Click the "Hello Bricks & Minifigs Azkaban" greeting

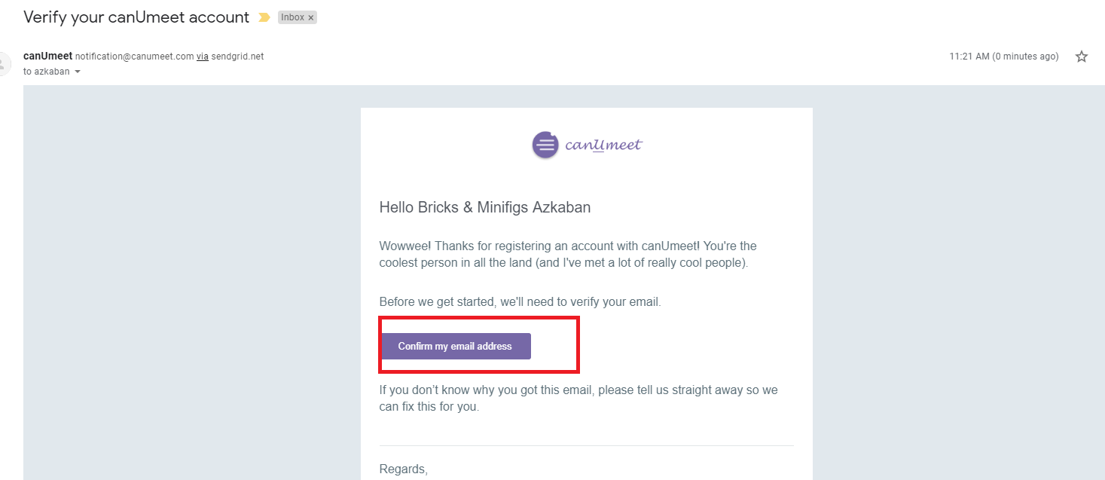[x=484, y=207]
